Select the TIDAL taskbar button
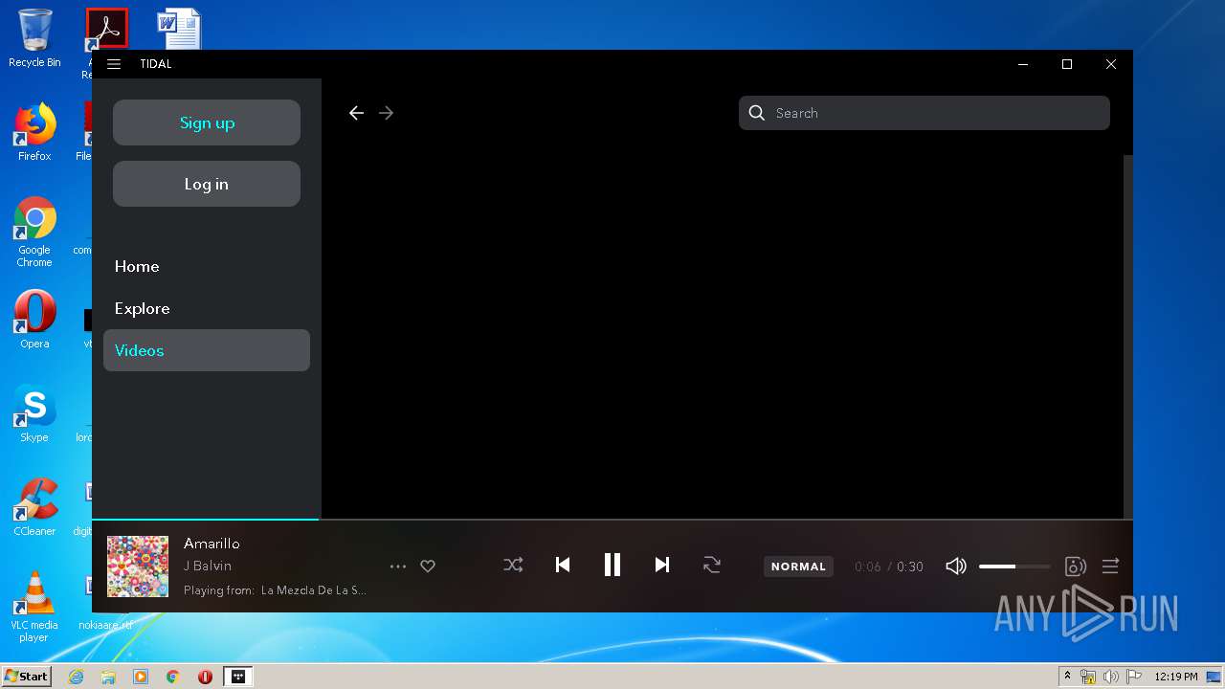The image size is (1225, 689). [238, 677]
